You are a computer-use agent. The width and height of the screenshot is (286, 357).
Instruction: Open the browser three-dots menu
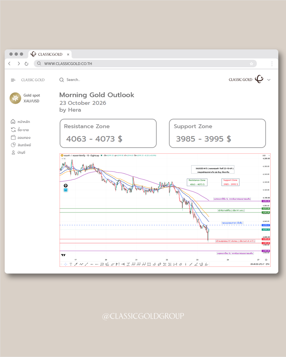(272, 64)
